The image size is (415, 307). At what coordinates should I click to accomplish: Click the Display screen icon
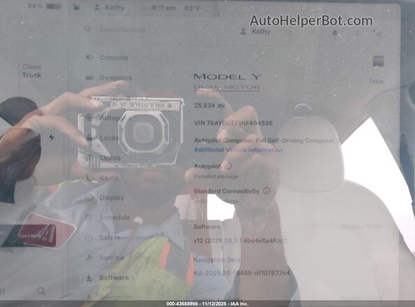[x=89, y=197]
